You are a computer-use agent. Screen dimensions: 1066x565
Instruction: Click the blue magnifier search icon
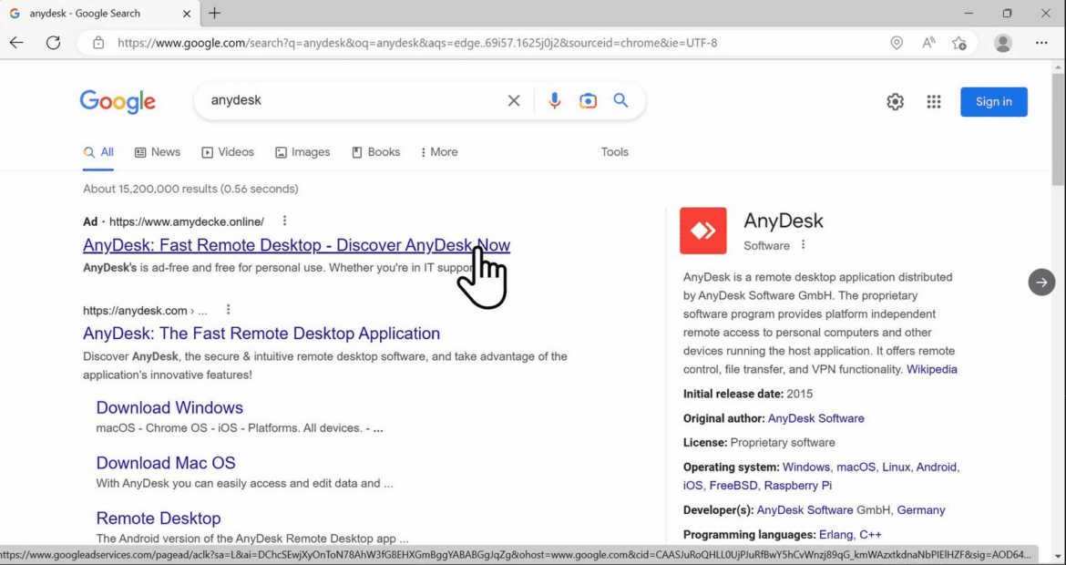coord(620,101)
